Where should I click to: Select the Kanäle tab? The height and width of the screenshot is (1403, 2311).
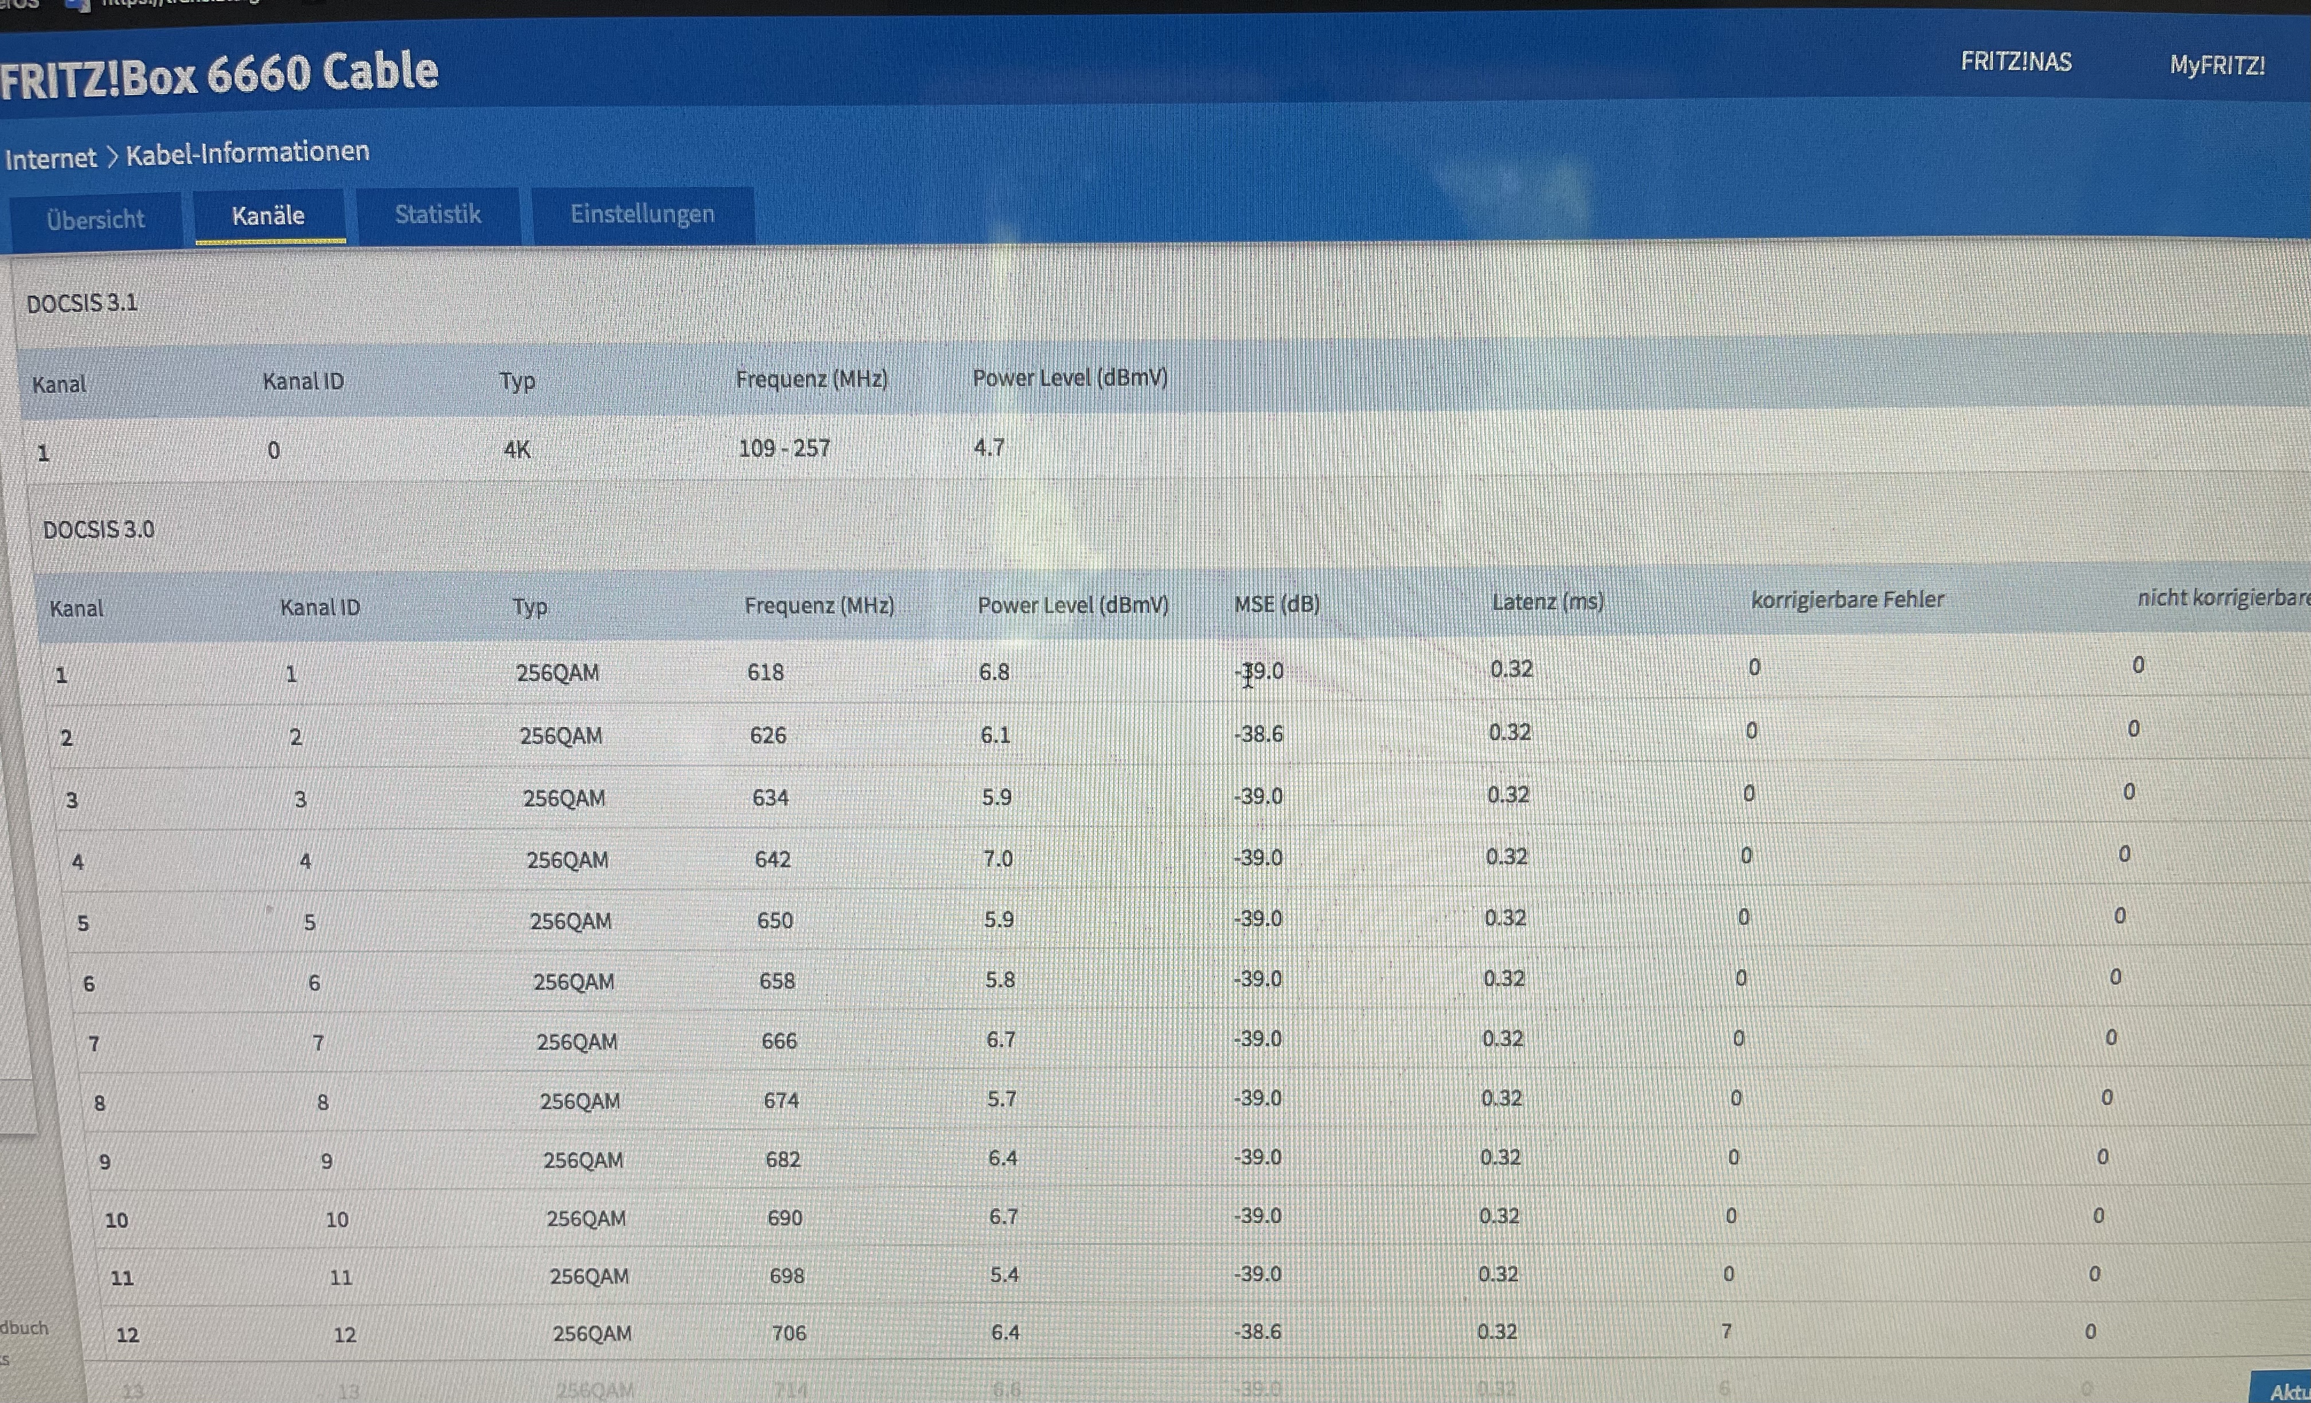point(268,216)
